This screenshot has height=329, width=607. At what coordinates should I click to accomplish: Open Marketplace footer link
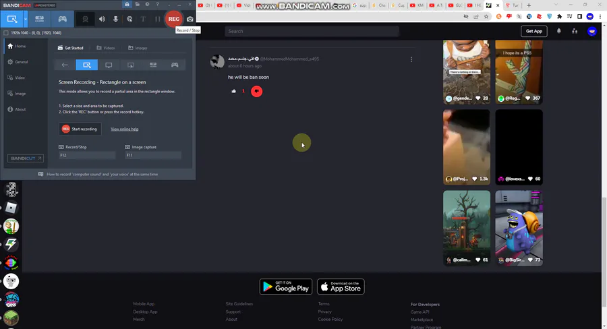pyautogui.click(x=422, y=320)
